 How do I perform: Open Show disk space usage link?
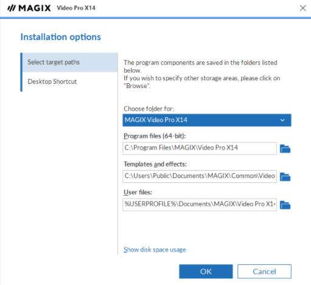155,250
